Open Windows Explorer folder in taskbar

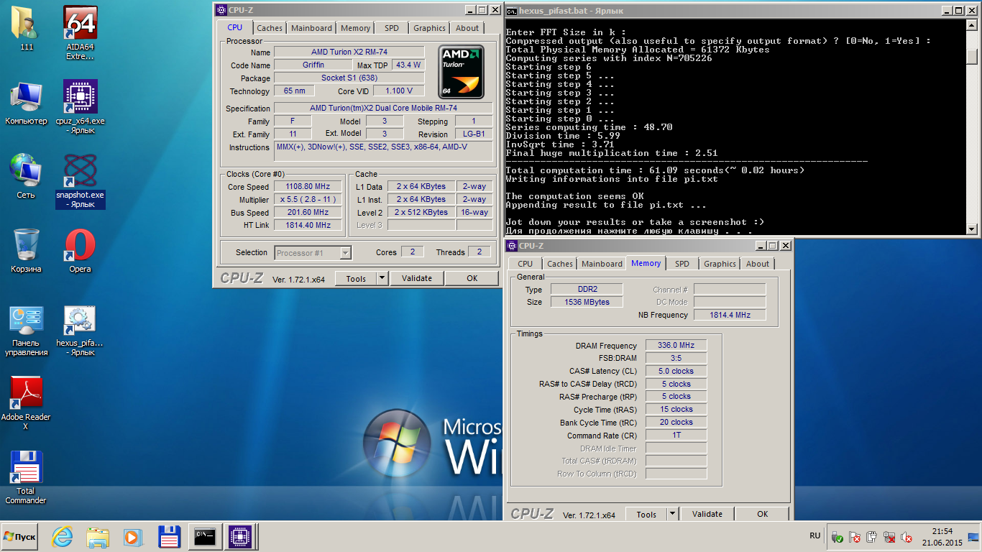[97, 537]
